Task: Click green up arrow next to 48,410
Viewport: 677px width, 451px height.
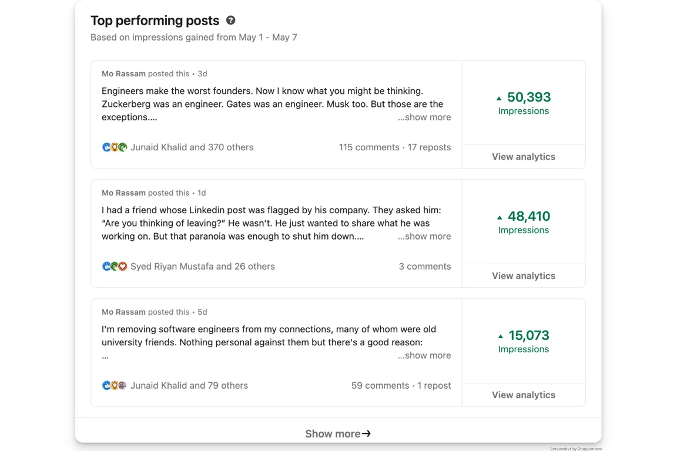Action: pyautogui.click(x=500, y=217)
